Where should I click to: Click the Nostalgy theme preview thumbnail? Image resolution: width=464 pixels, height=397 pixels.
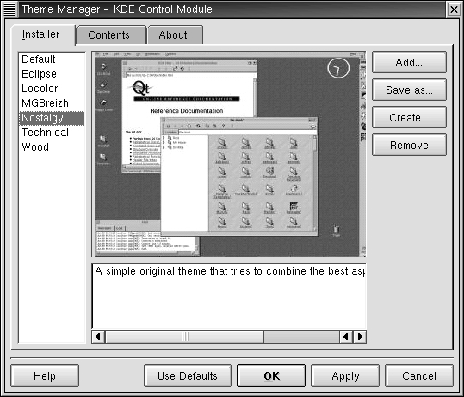[229, 153]
